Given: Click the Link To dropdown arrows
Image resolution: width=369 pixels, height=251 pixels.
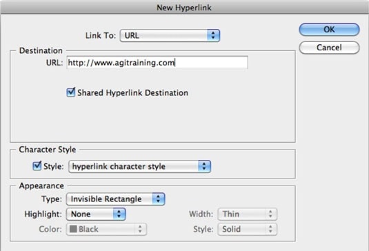Looking at the screenshot, I should (213, 36).
